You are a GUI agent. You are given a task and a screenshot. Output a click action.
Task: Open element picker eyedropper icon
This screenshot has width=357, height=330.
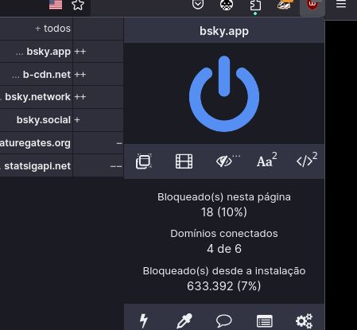tap(184, 320)
